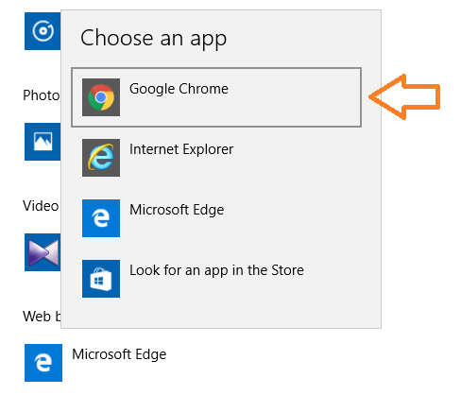The image size is (461, 395).
Task: Click the "Photo" section label
Action: point(42,95)
